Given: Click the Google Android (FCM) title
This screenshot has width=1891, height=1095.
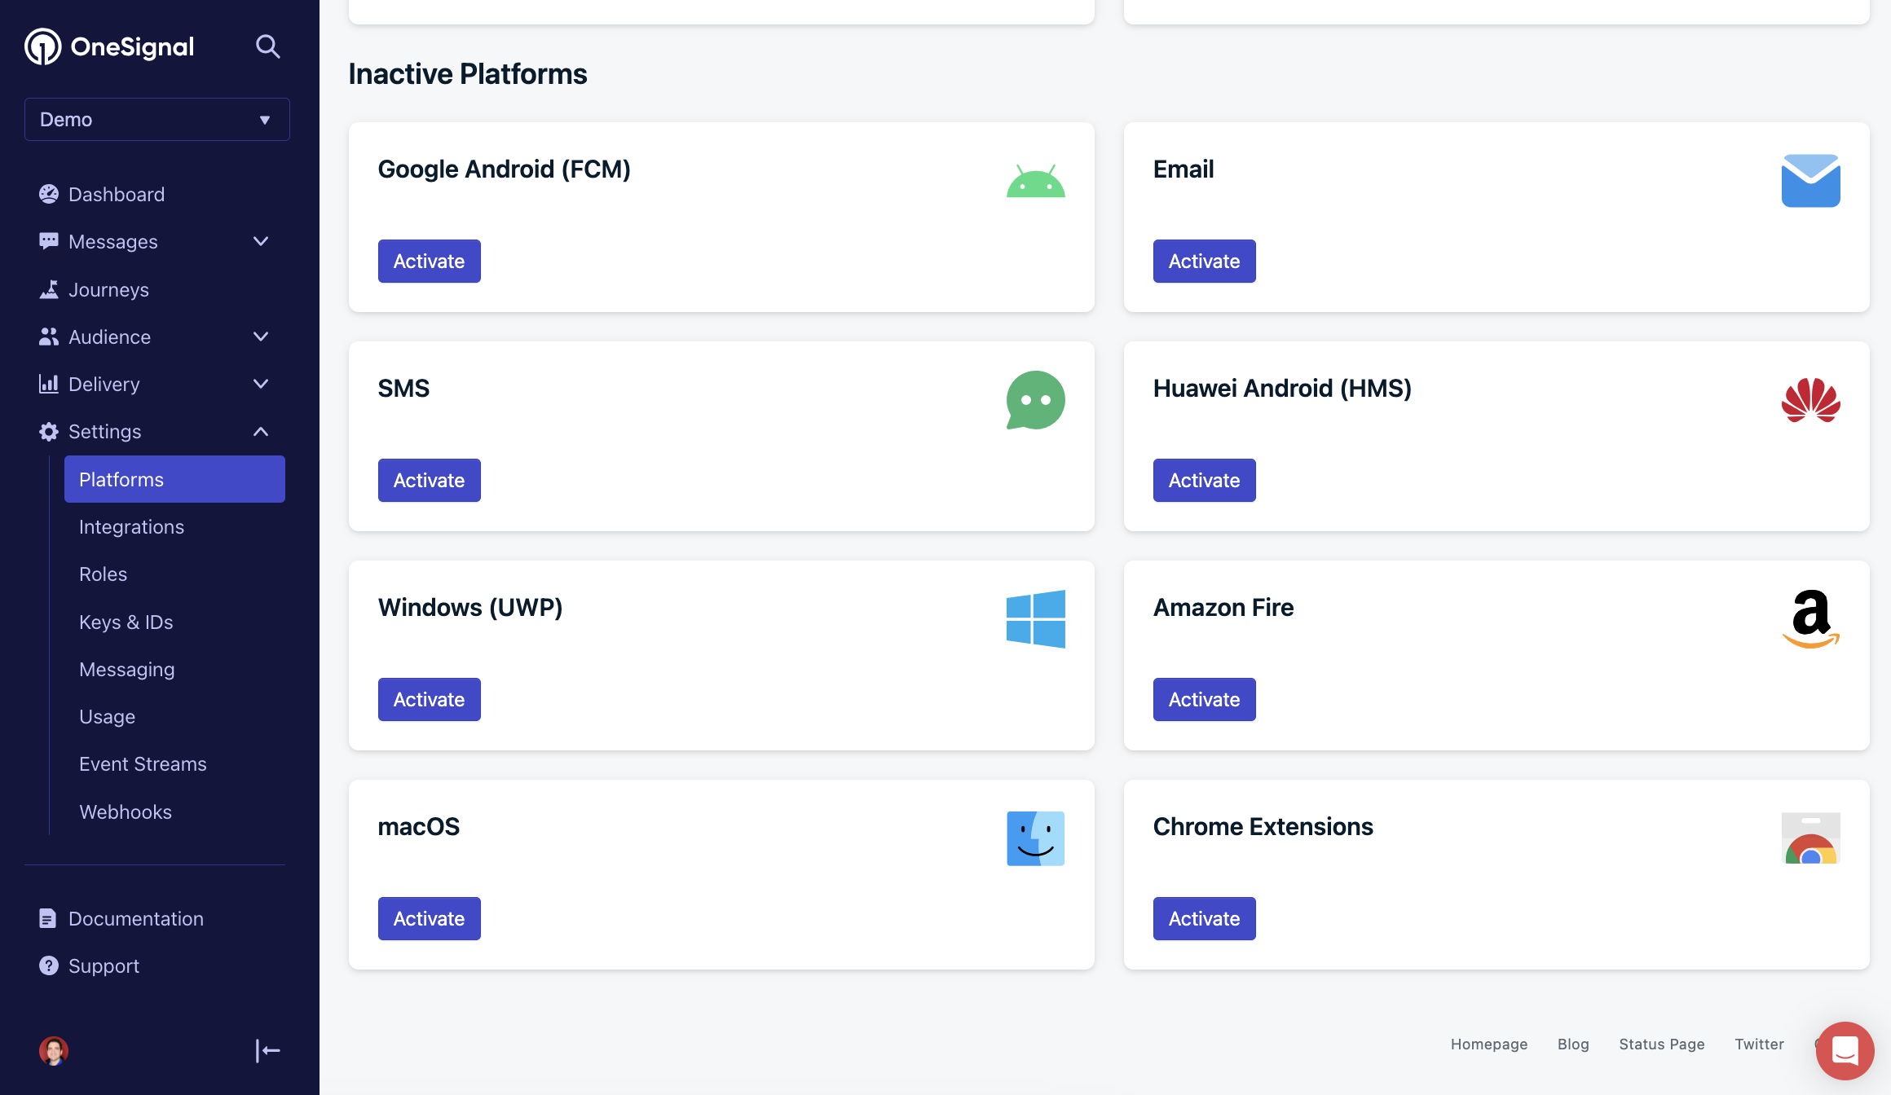Looking at the screenshot, I should pos(504,169).
